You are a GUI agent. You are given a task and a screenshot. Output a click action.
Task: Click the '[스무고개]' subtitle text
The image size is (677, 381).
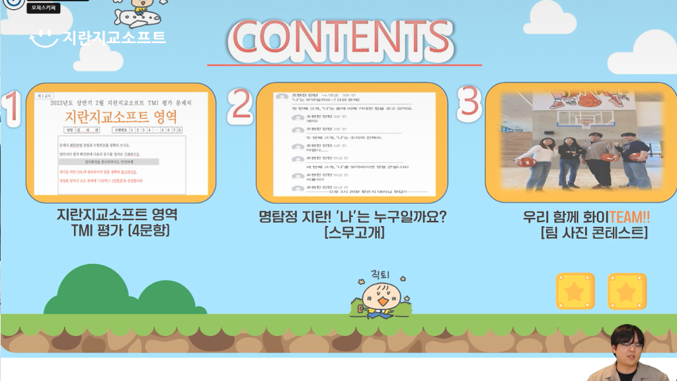tap(354, 232)
